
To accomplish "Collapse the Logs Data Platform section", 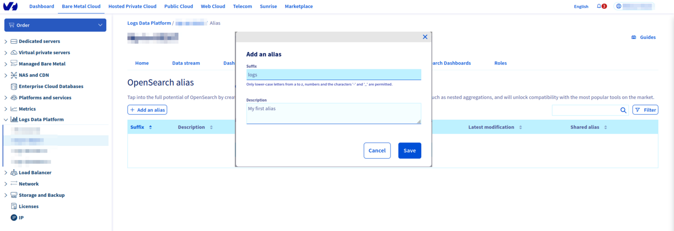I will (6, 120).
